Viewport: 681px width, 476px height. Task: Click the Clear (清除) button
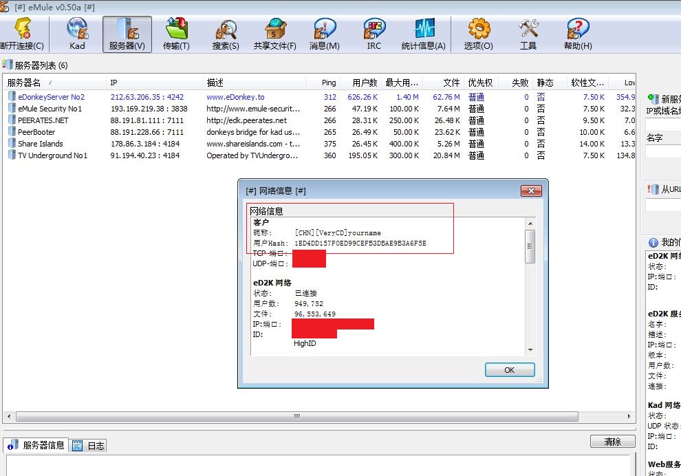[x=612, y=441]
